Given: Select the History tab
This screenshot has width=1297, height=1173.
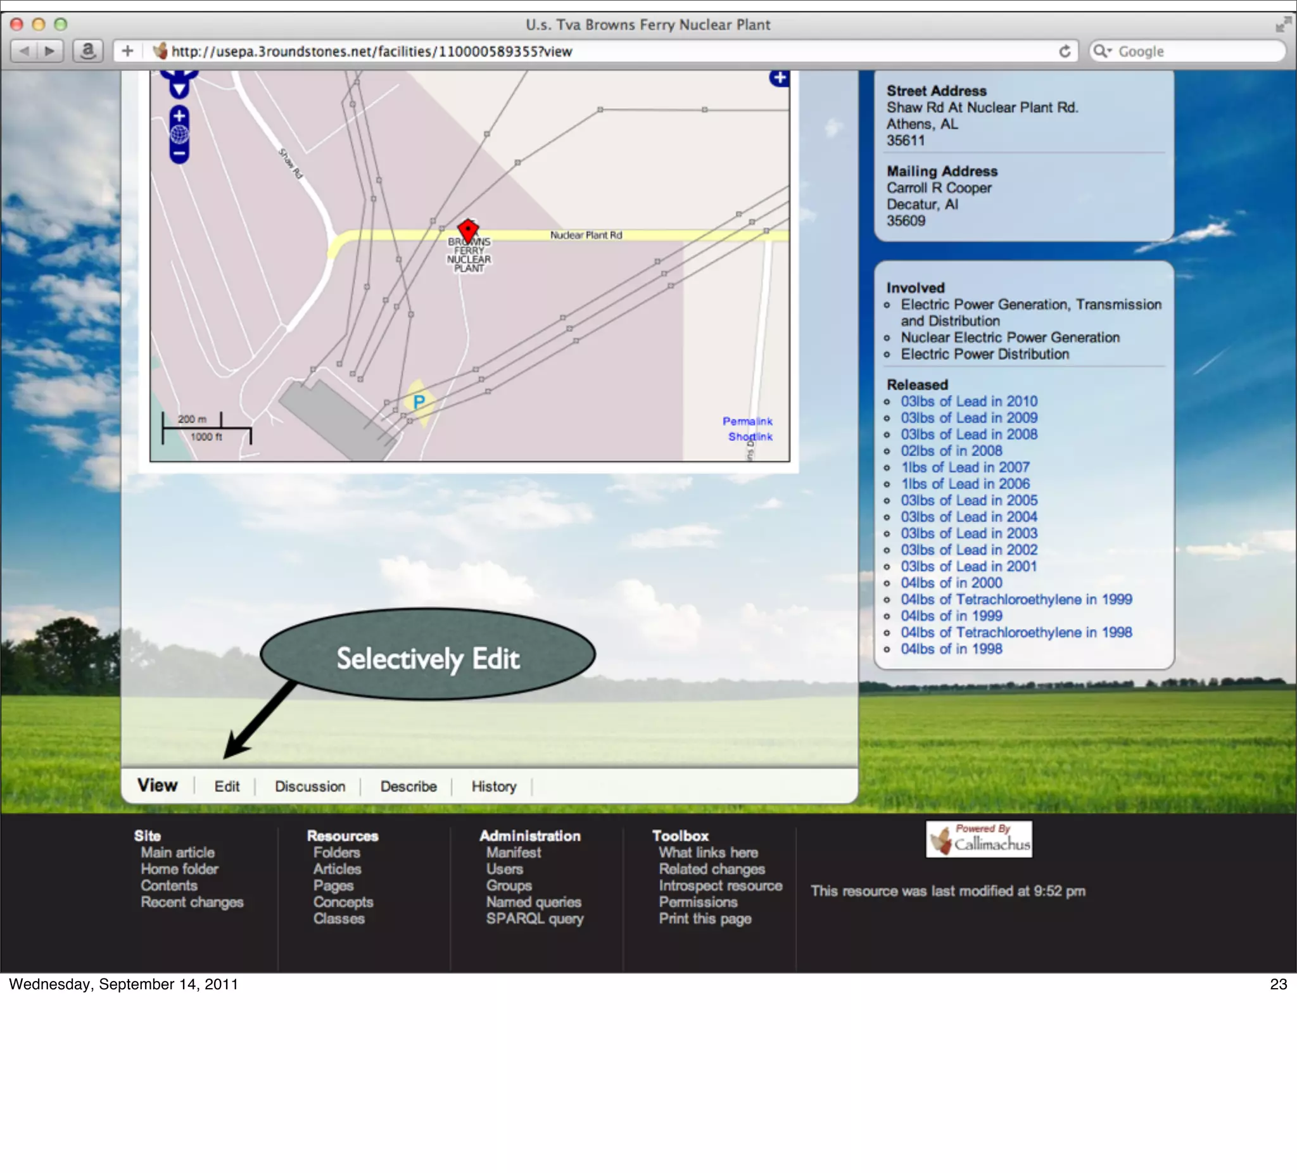Looking at the screenshot, I should 493,786.
